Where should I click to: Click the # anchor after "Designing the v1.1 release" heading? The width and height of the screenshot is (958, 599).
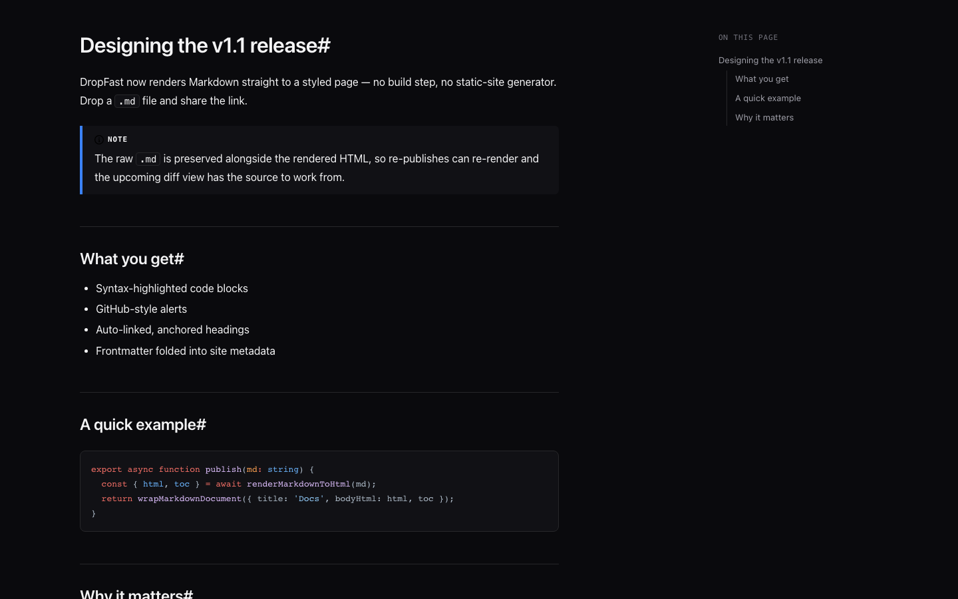click(x=324, y=45)
